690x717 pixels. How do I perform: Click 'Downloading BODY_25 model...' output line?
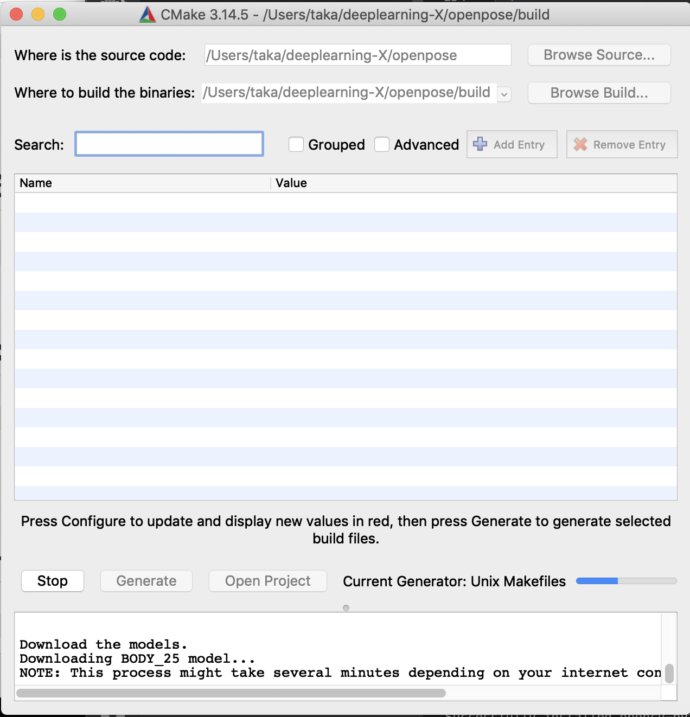[x=137, y=658]
